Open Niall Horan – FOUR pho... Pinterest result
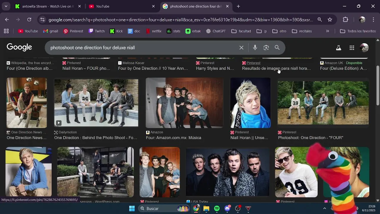 pyautogui.click(x=86, y=68)
